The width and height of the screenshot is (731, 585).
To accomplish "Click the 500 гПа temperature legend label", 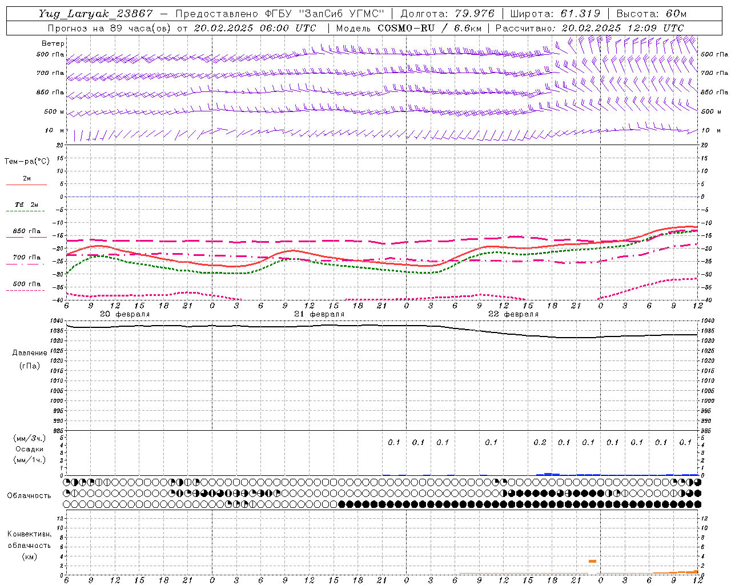I will pyautogui.click(x=27, y=284).
